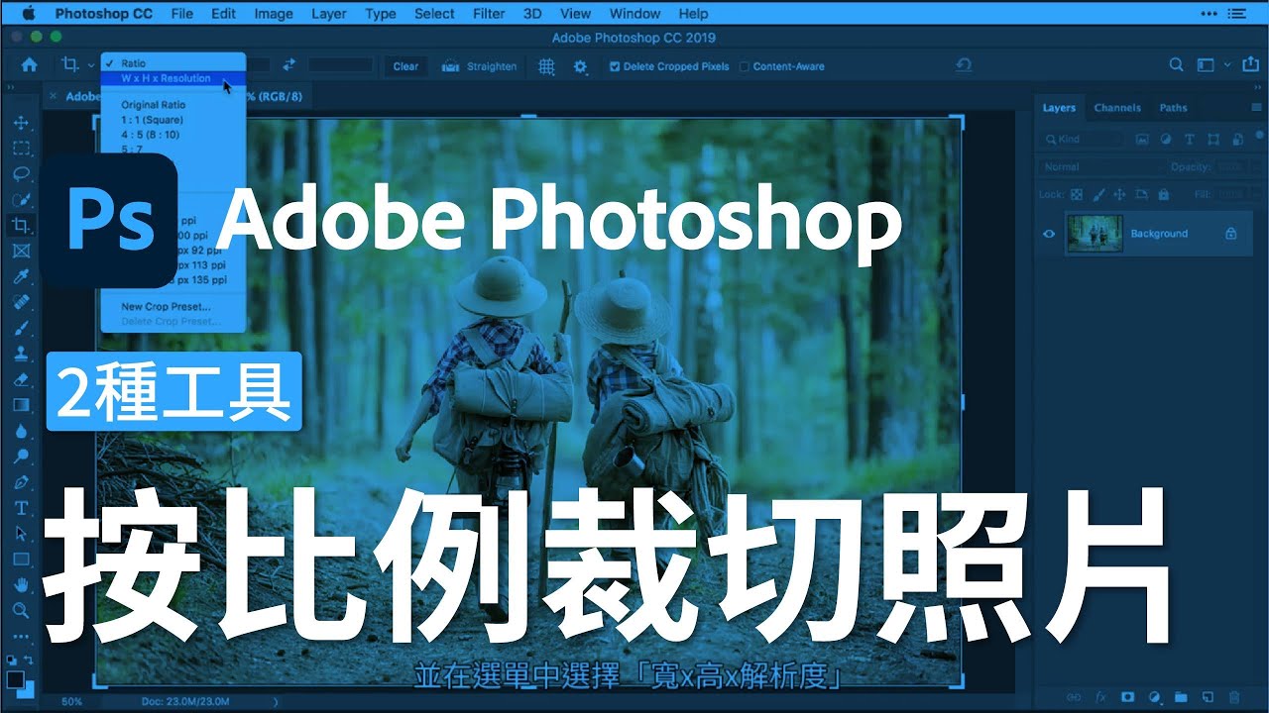Select the Blur tool
The image size is (1269, 713).
pyautogui.click(x=21, y=431)
